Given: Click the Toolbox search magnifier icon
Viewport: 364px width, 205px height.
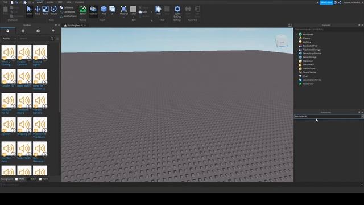Looking at the screenshot, I should point(52,39).
